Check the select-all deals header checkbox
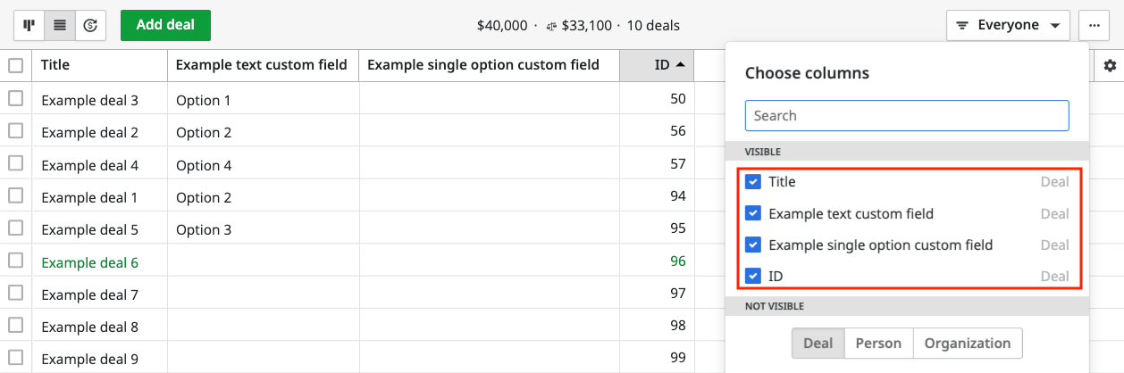Viewport: 1124px width, 373px height. pos(15,65)
